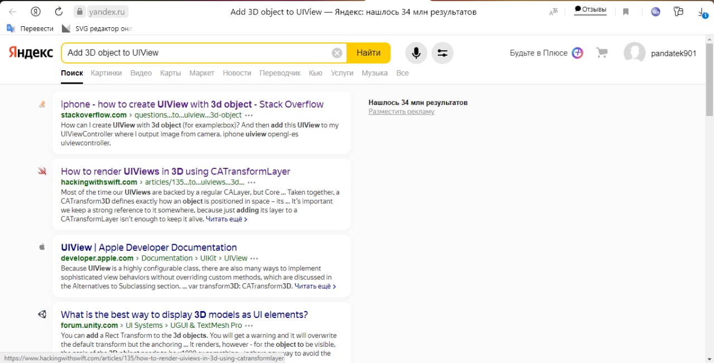This screenshot has height=363, width=714.
Task: Click the yandex.ru address bar
Action: click(102, 12)
